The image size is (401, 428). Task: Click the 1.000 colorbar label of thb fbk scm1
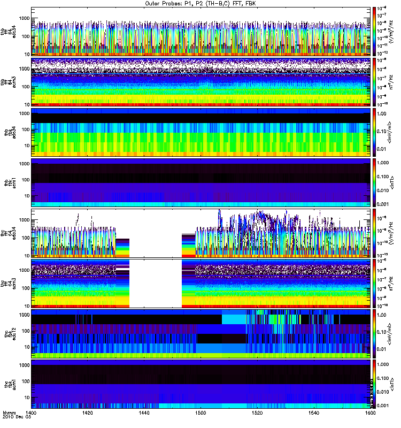[383, 163]
